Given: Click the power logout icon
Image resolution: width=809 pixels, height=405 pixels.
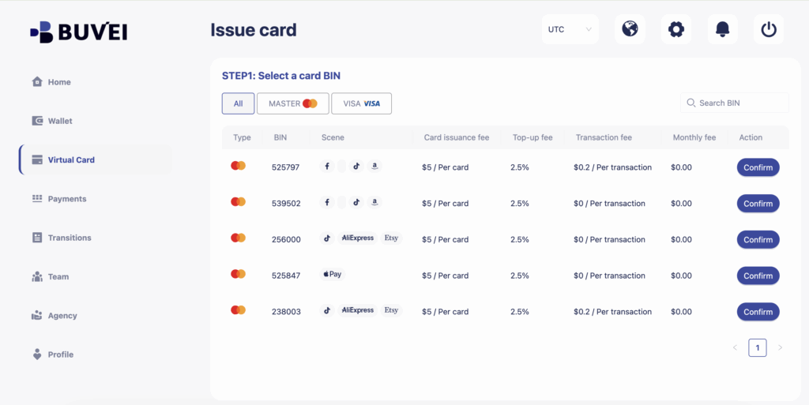Looking at the screenshot, I should point(768,30).
